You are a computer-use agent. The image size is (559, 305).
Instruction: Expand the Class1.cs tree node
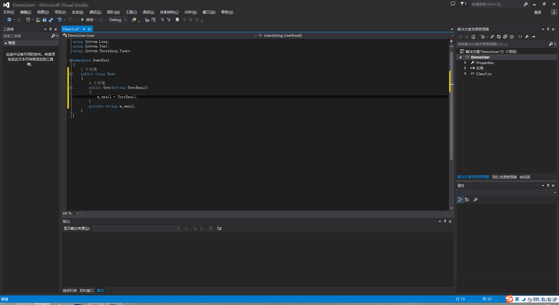pos(465,74)
